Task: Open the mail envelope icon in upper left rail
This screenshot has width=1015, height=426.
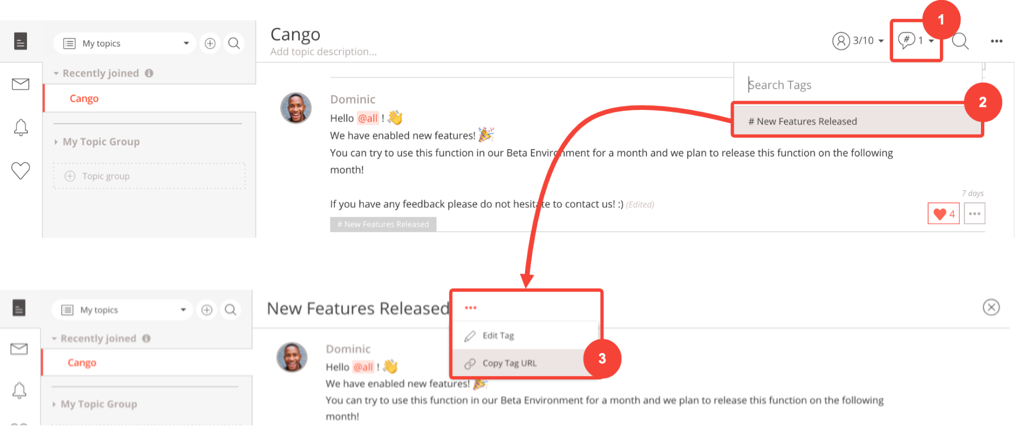Action: (20, 84)
